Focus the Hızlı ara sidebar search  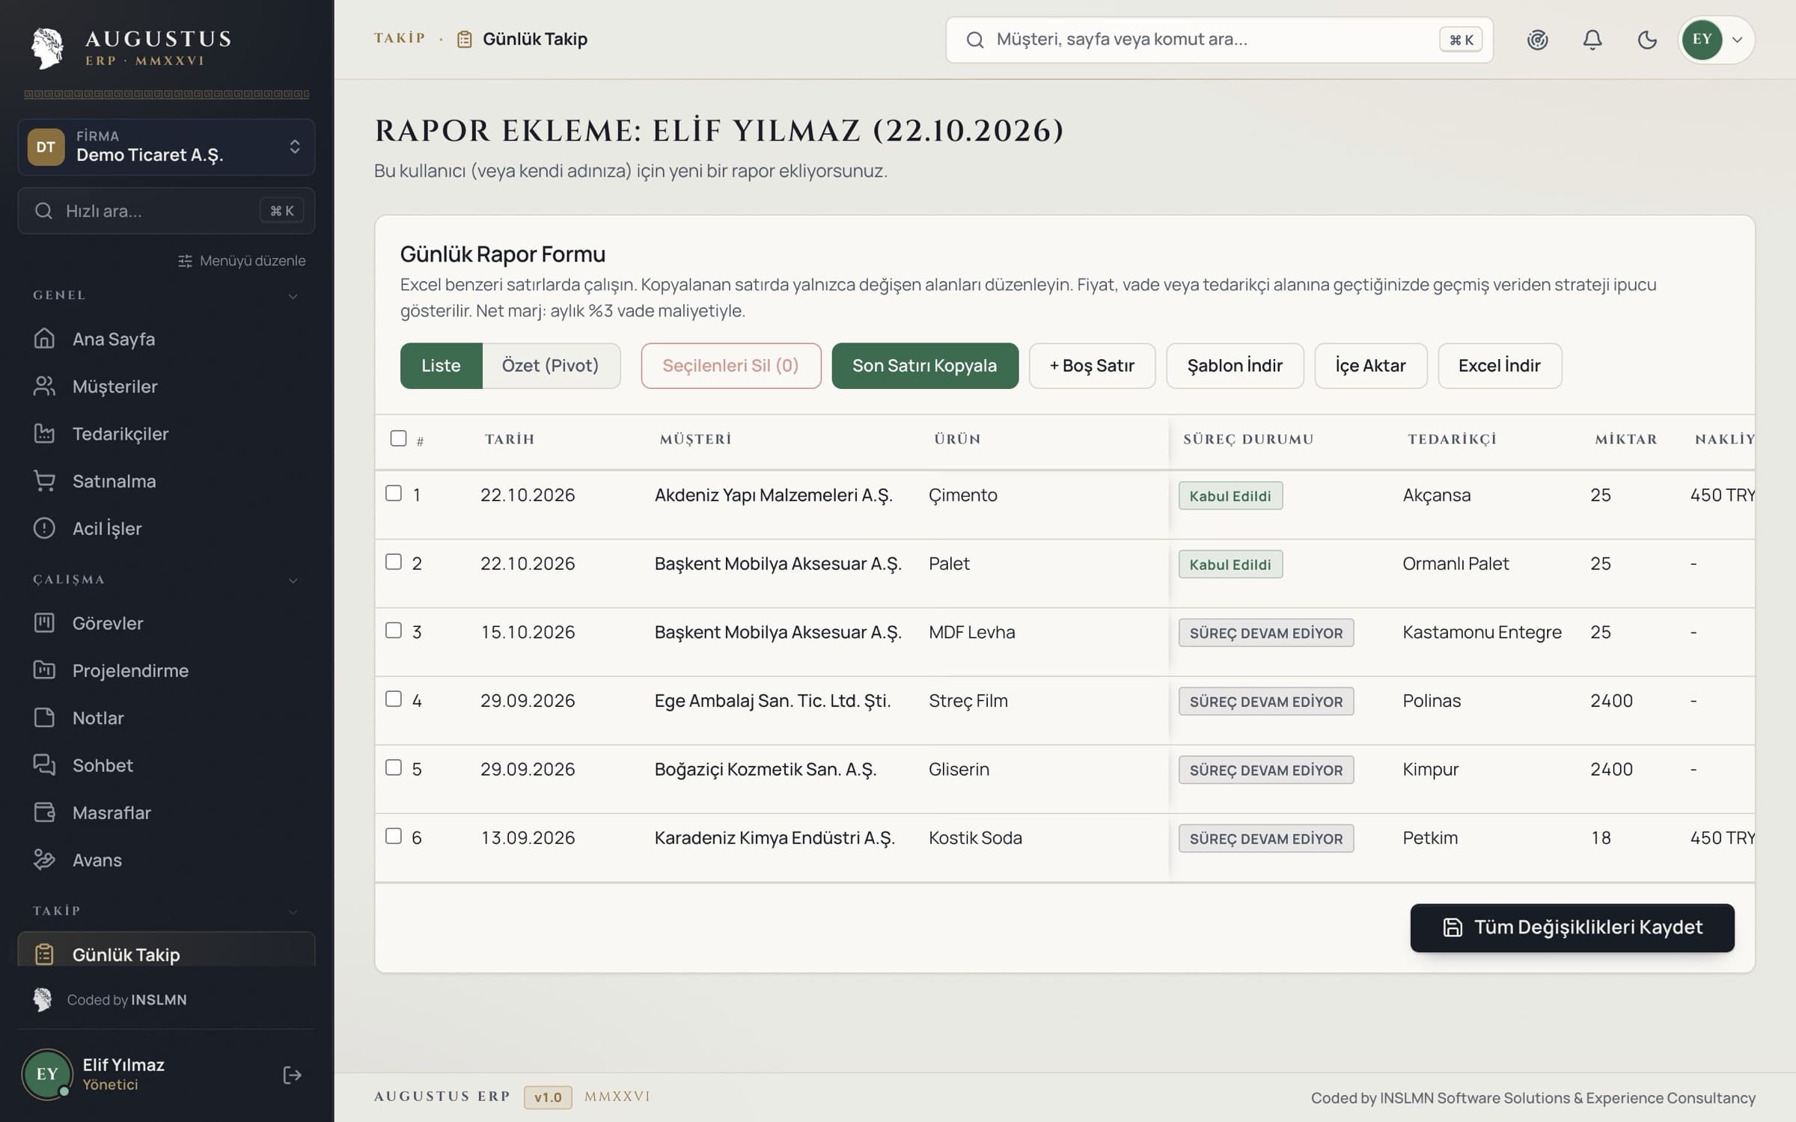click(166, 211)
